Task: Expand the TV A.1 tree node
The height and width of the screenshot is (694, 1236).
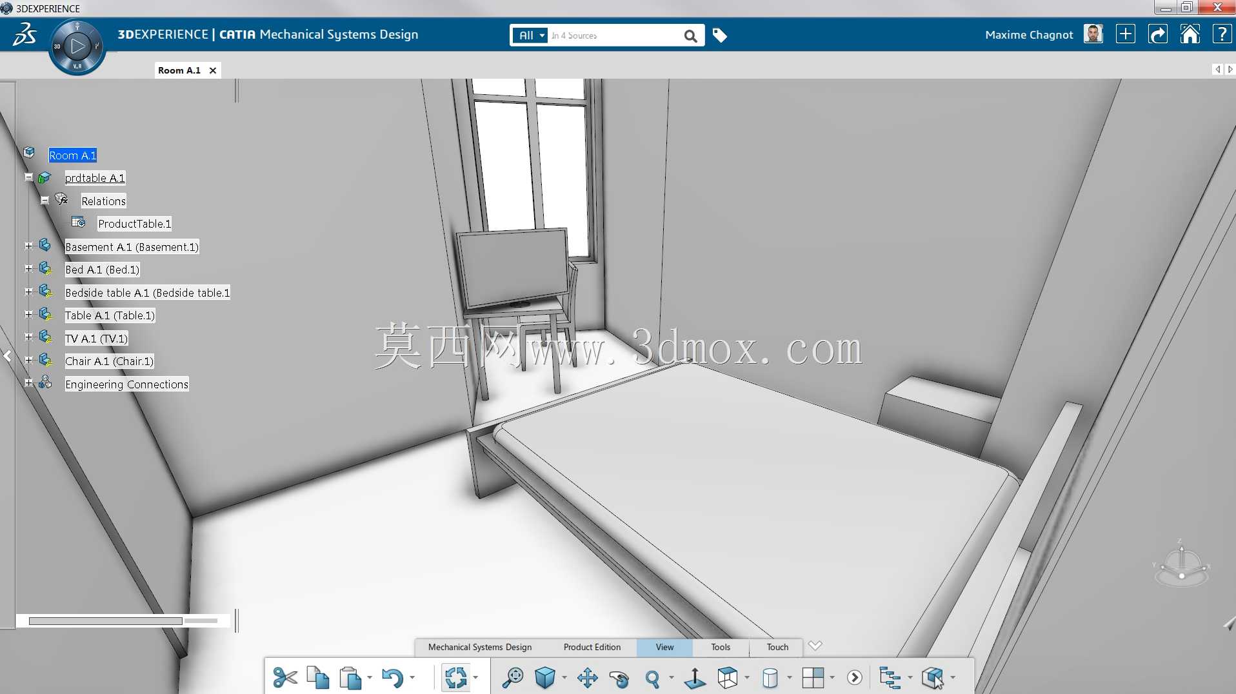Action: click(x=28, y=337)
